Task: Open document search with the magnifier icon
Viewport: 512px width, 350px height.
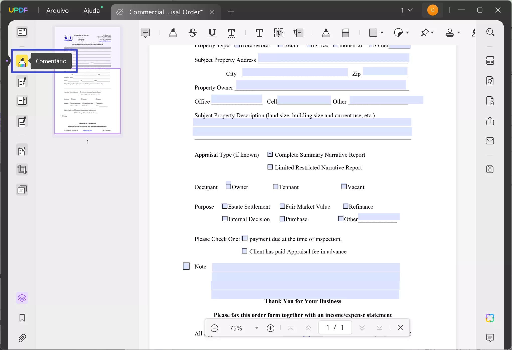Action: (490, 32)
